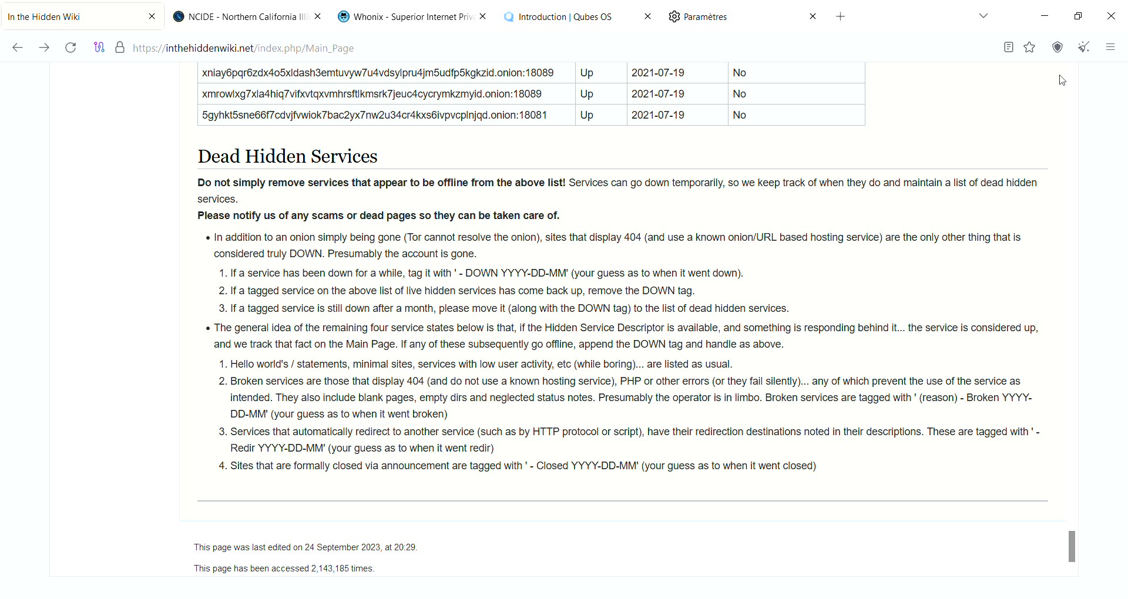The height and width of the screenshot is (599, 1128).
Task: Click the 'accessed 2,143,185 times' text
Action: click(284, 568)
